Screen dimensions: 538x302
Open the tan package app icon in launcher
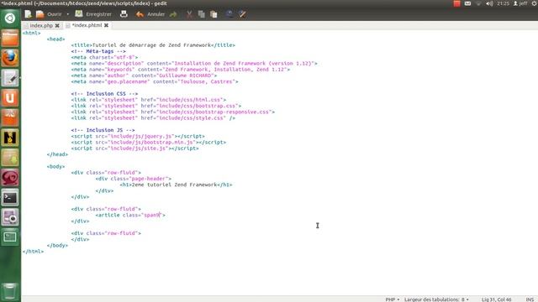tap(10, 158)
